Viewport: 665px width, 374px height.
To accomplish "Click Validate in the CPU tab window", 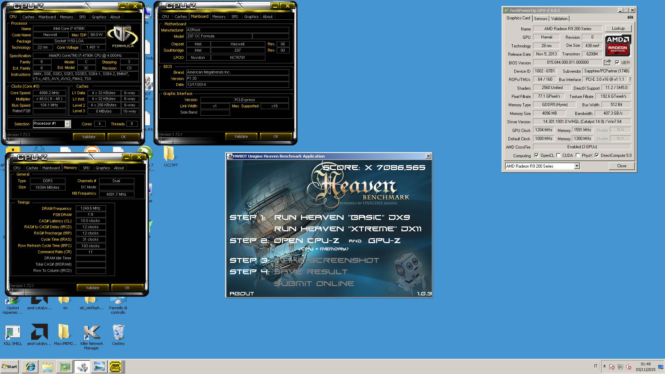I will 89,137.
